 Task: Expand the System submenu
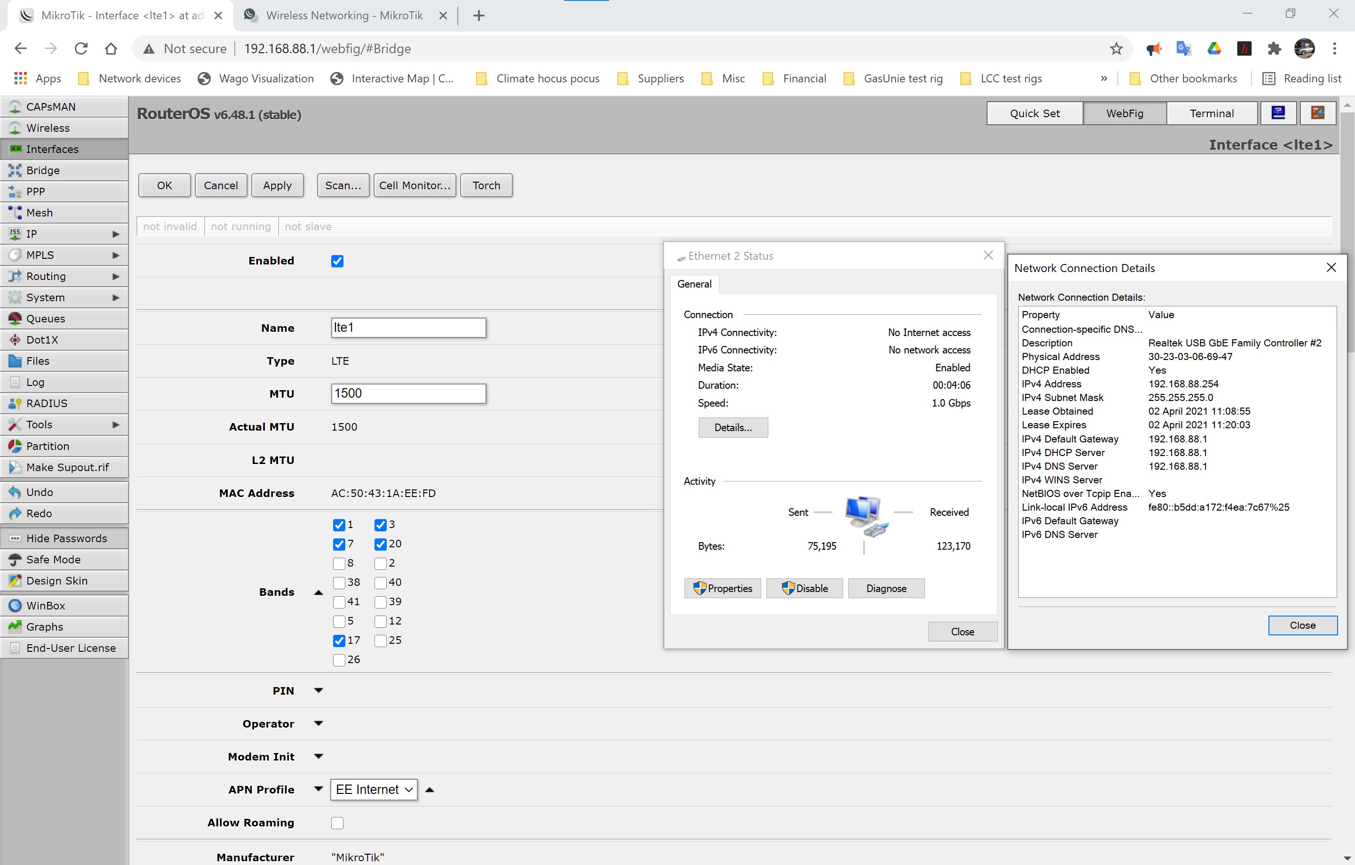116,298
